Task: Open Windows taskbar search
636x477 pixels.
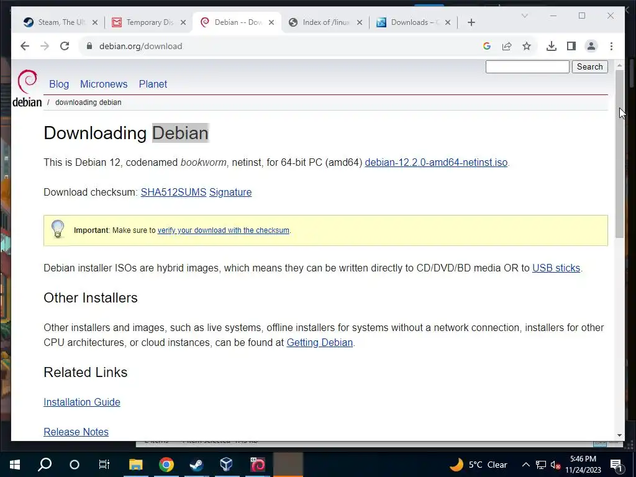Action: [45, 465]
